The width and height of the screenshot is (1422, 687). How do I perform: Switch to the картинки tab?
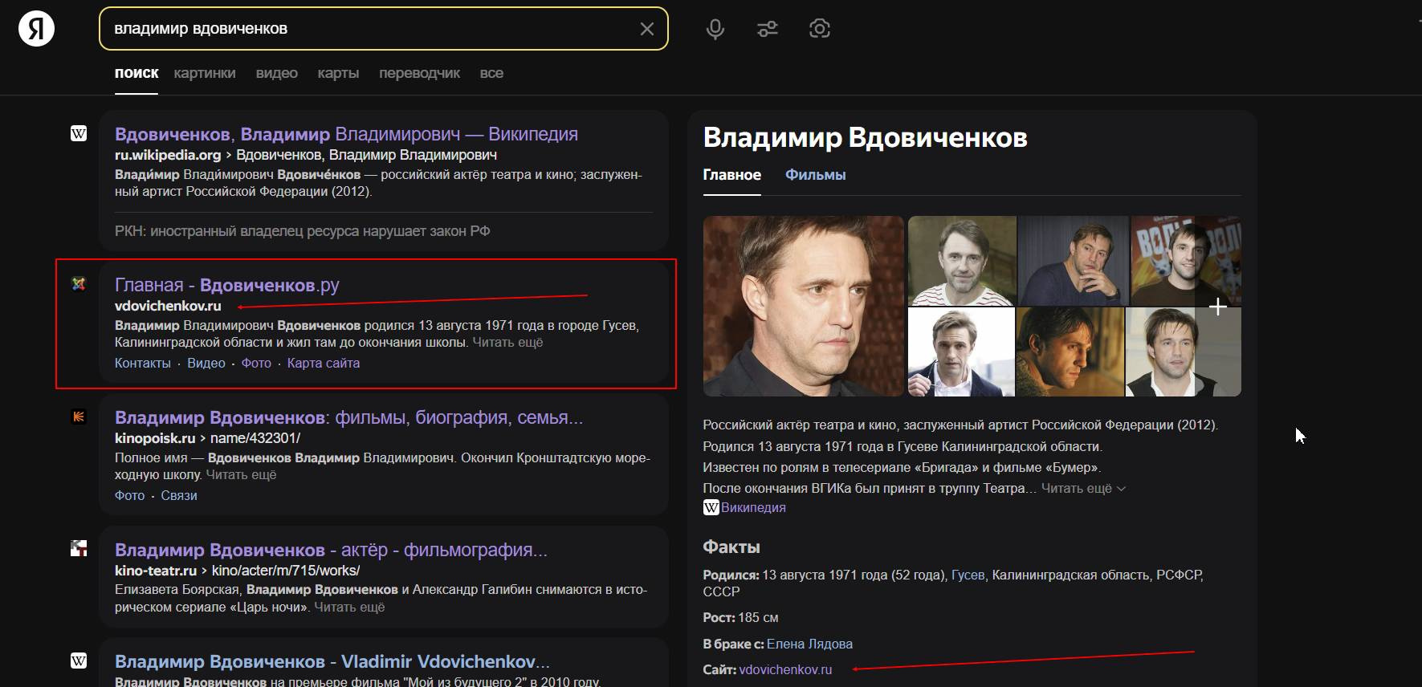tap(205, 73)
